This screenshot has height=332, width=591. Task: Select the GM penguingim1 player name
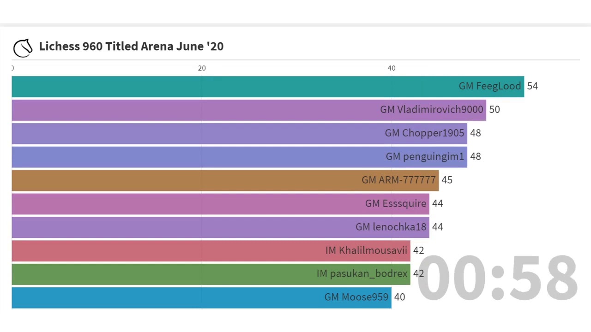pos(424,156)
